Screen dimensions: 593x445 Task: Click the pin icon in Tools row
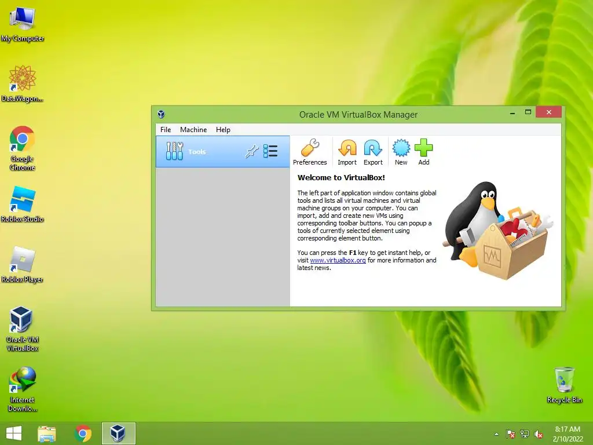click(x=251, y=151)
